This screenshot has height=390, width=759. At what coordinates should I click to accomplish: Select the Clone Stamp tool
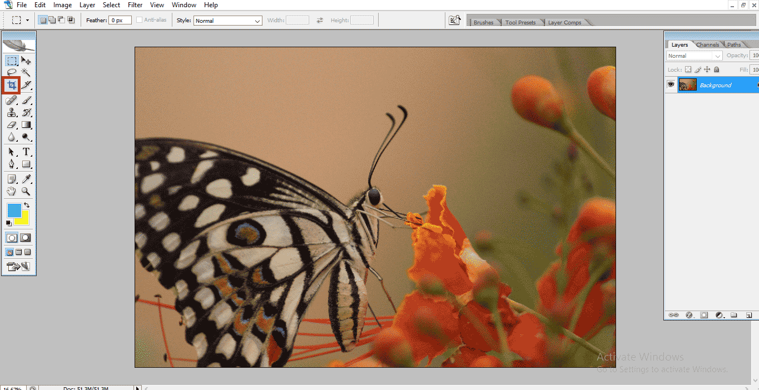tap(11, 112)
